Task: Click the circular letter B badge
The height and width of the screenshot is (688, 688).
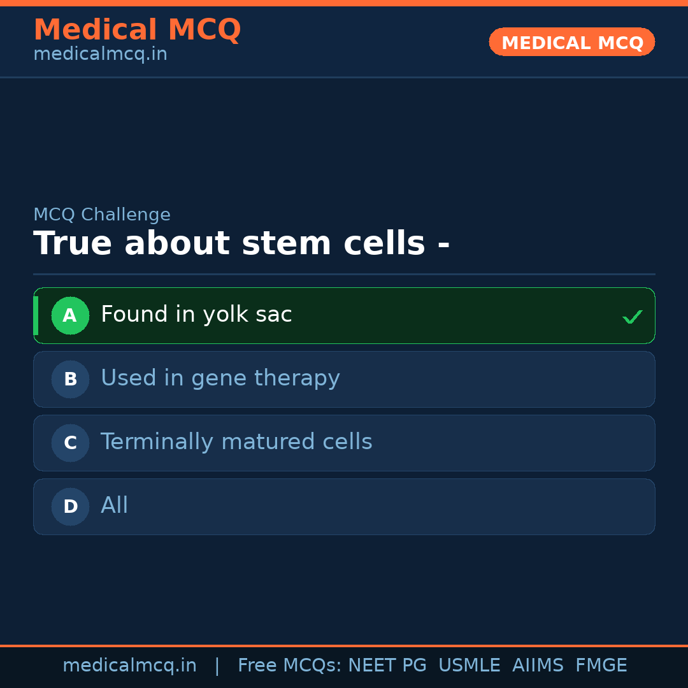Action: [70, 379]
